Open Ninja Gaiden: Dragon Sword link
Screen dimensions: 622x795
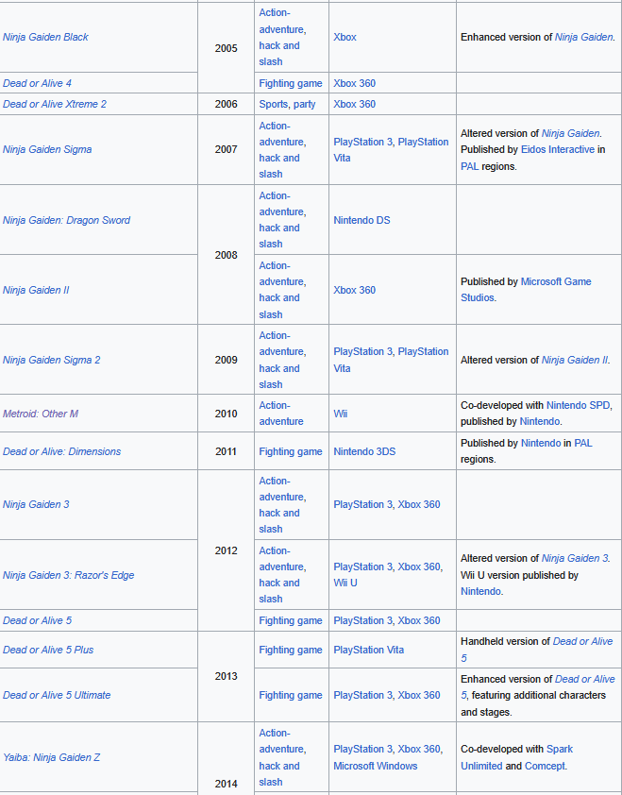coord(66,220)
